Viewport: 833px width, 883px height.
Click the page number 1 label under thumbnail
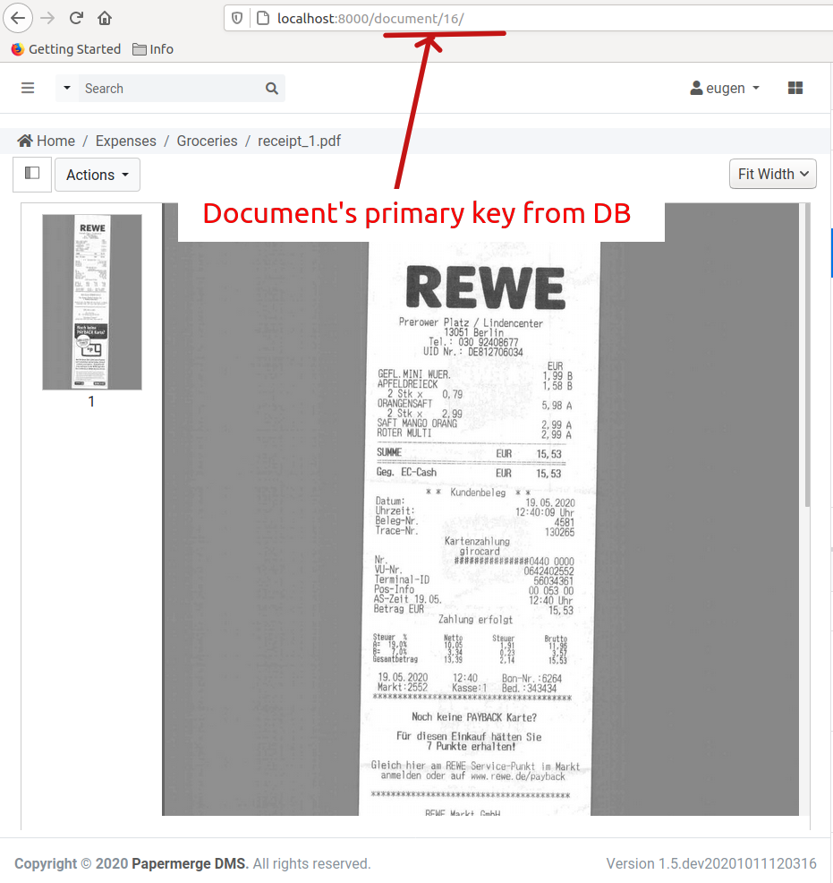pyautogui.click(x=91, y=401)
